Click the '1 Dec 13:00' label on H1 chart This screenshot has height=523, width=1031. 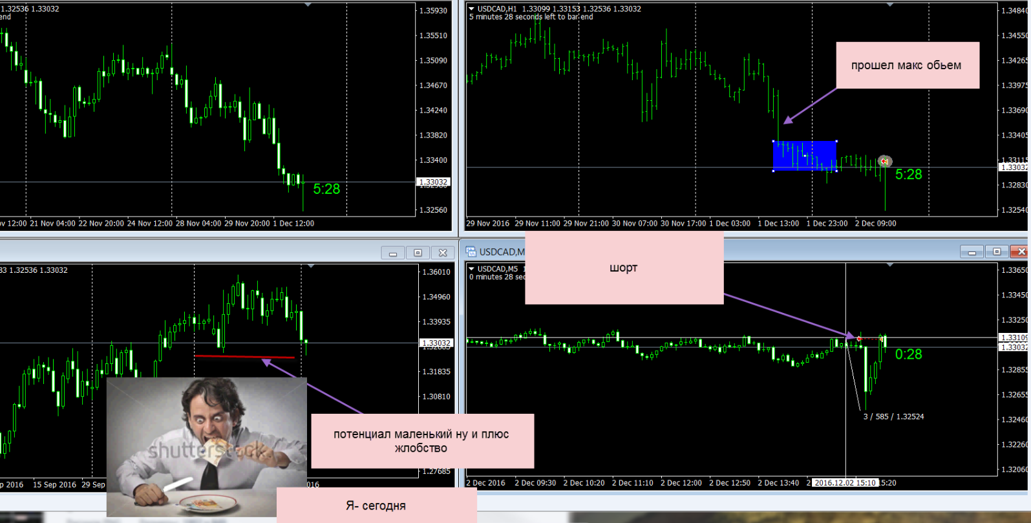click(778, 224)
